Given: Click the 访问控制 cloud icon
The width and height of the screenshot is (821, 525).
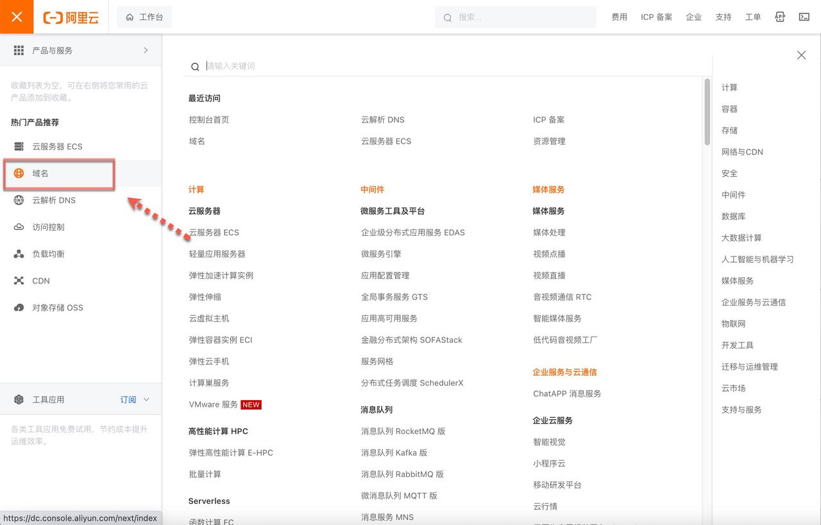Looking at the screenshot, I should tap(19, 227).
